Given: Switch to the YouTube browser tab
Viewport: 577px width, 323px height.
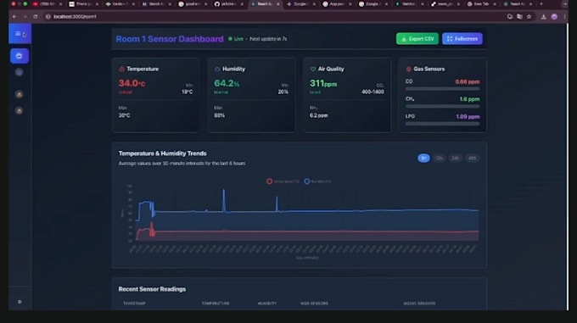Looking at the screenshot, I should tap(47, 4).
